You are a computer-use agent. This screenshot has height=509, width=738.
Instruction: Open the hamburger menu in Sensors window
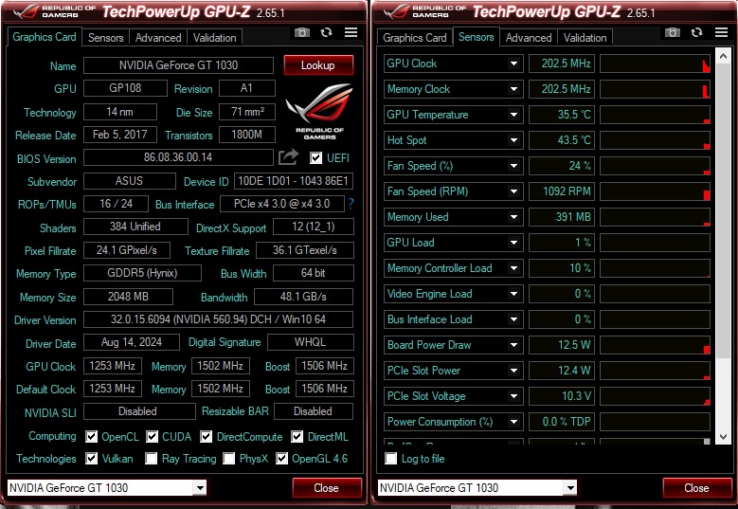click(x=721, y=32)
